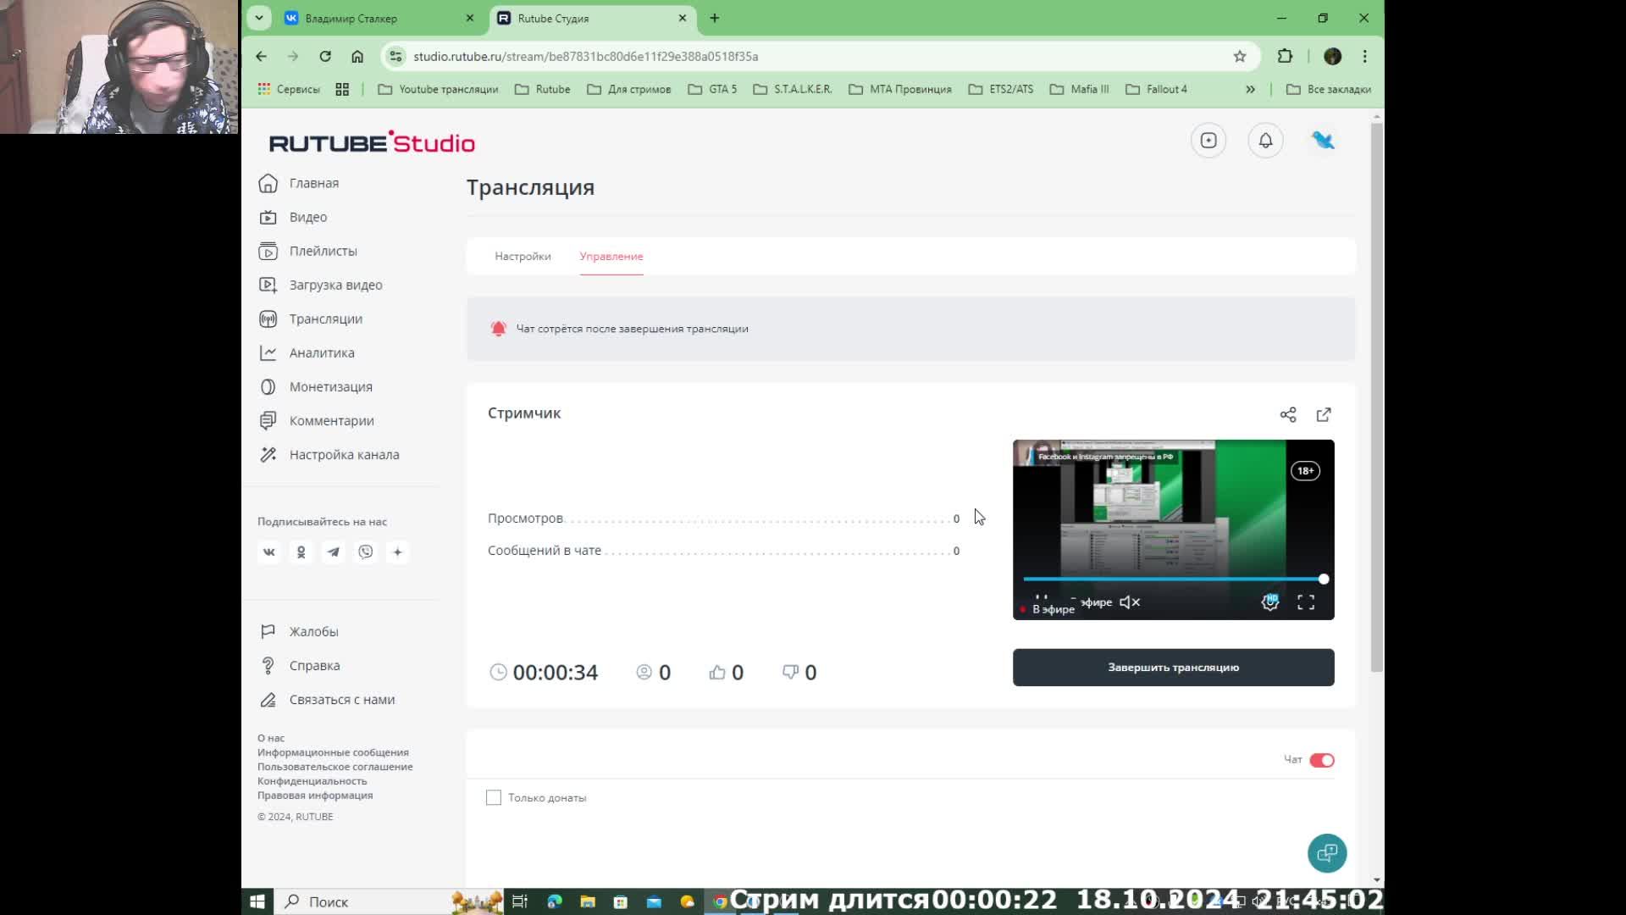Open the support chat floating button
The image size is (1626, 915).
pos(1327,853)
